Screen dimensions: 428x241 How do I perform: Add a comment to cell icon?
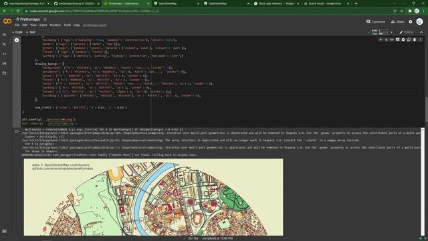[397, 40]
